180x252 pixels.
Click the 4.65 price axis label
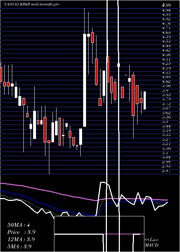pos(166,33)
